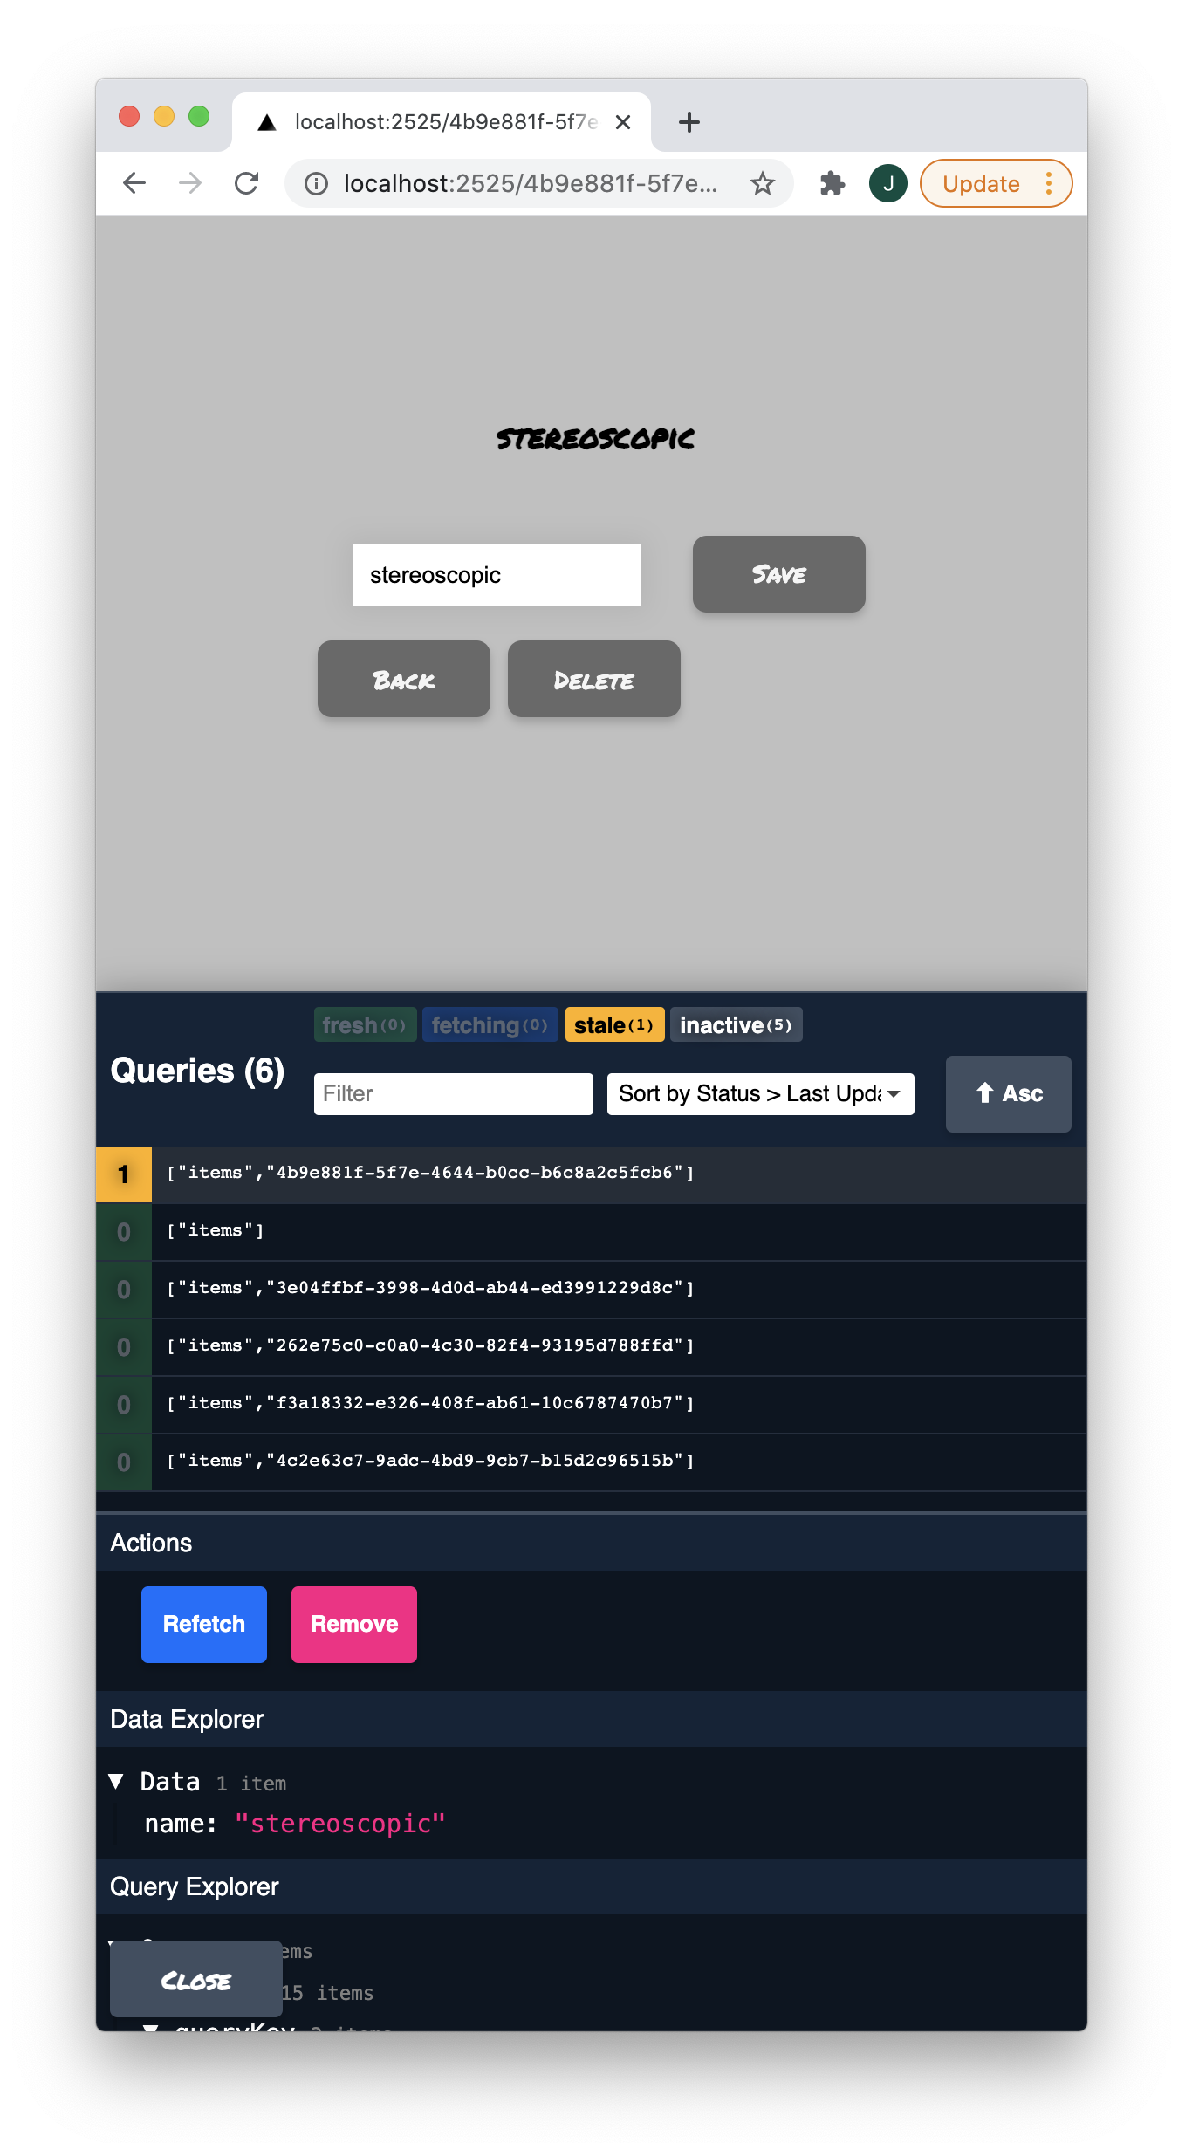The width and height of the screenshot is (1199, 2143).
Task: Refetch the selected query
Action: click(204, 1625)
